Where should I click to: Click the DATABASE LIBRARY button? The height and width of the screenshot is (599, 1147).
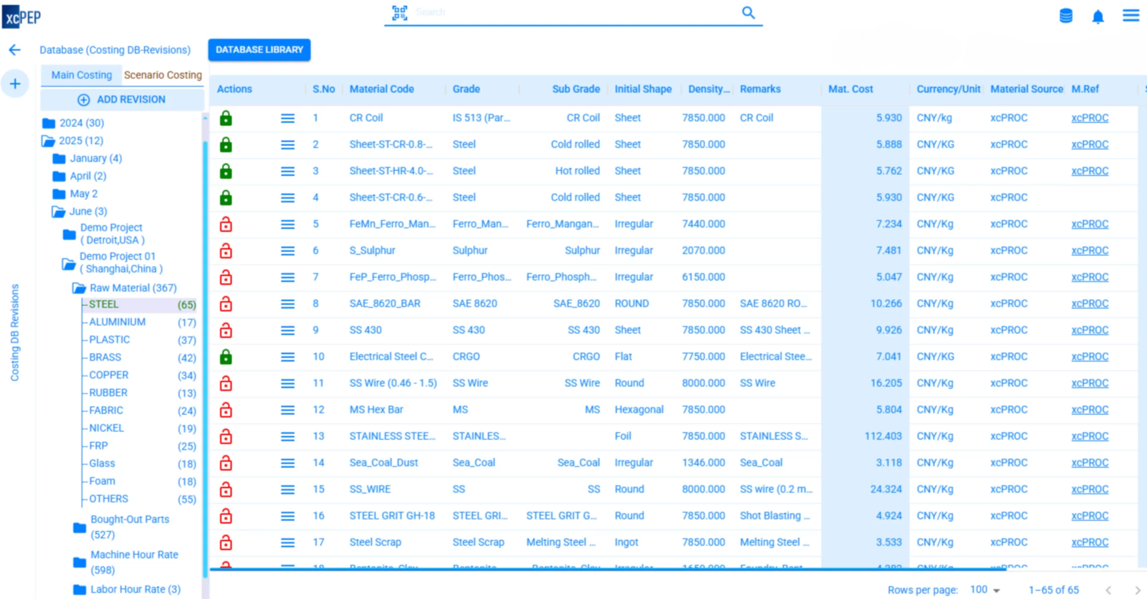click(x=259, y=50)
